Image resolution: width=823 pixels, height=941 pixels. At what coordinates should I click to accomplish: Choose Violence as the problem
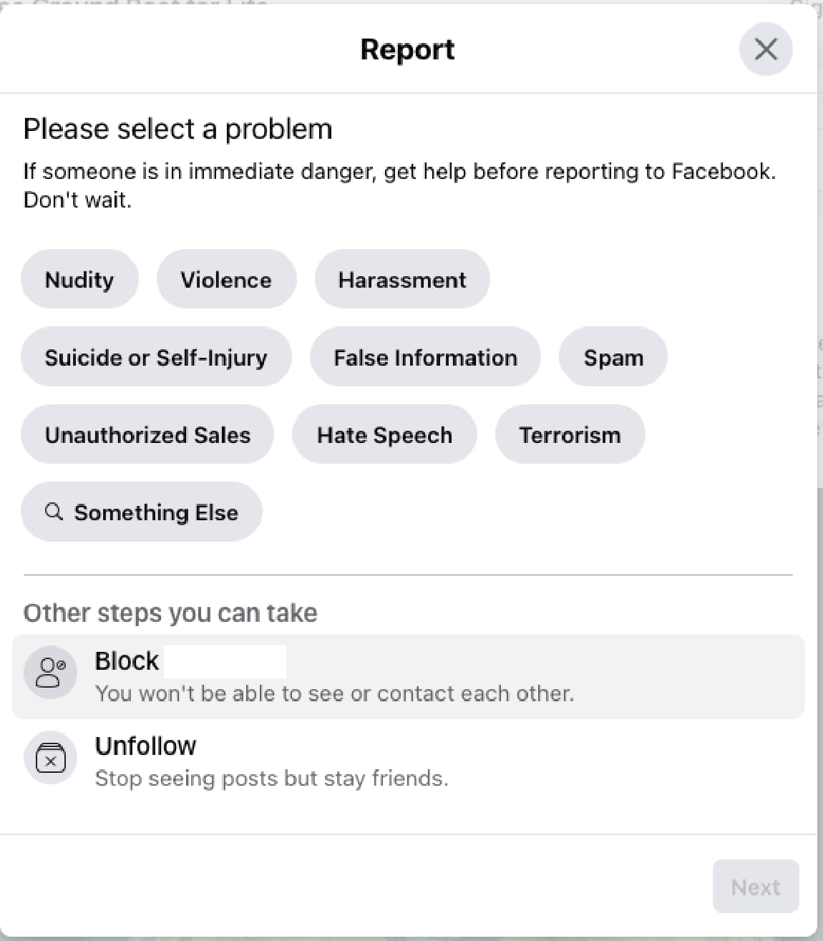click(x=226, y=279)
